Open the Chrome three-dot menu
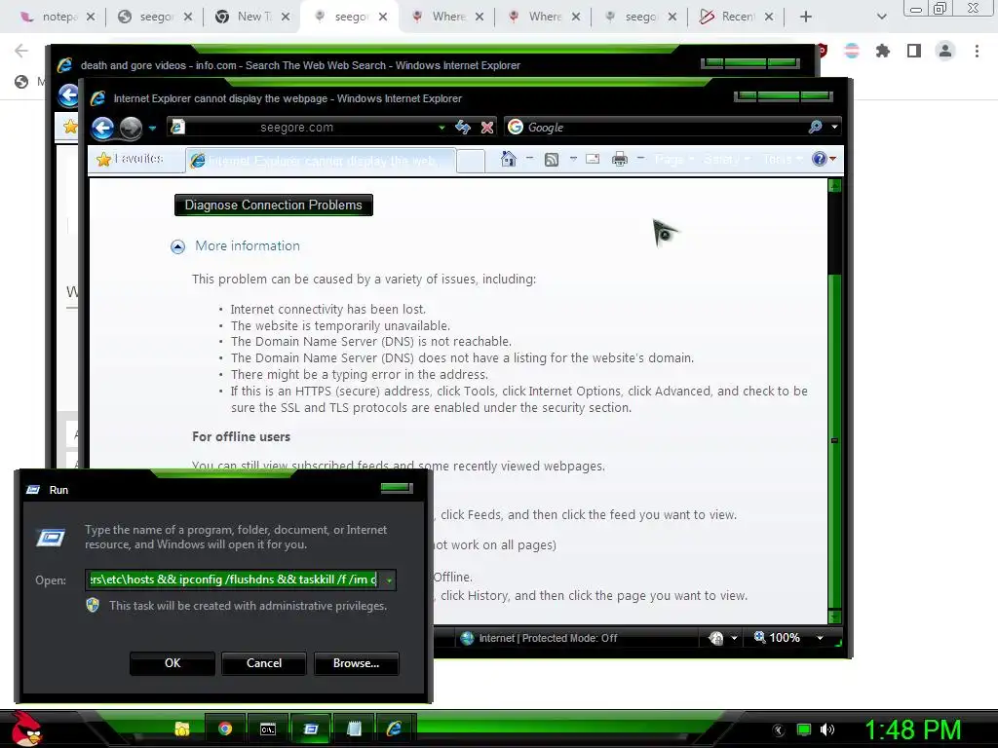This screenshot has width=998, height=748. [x=977, y=51]
